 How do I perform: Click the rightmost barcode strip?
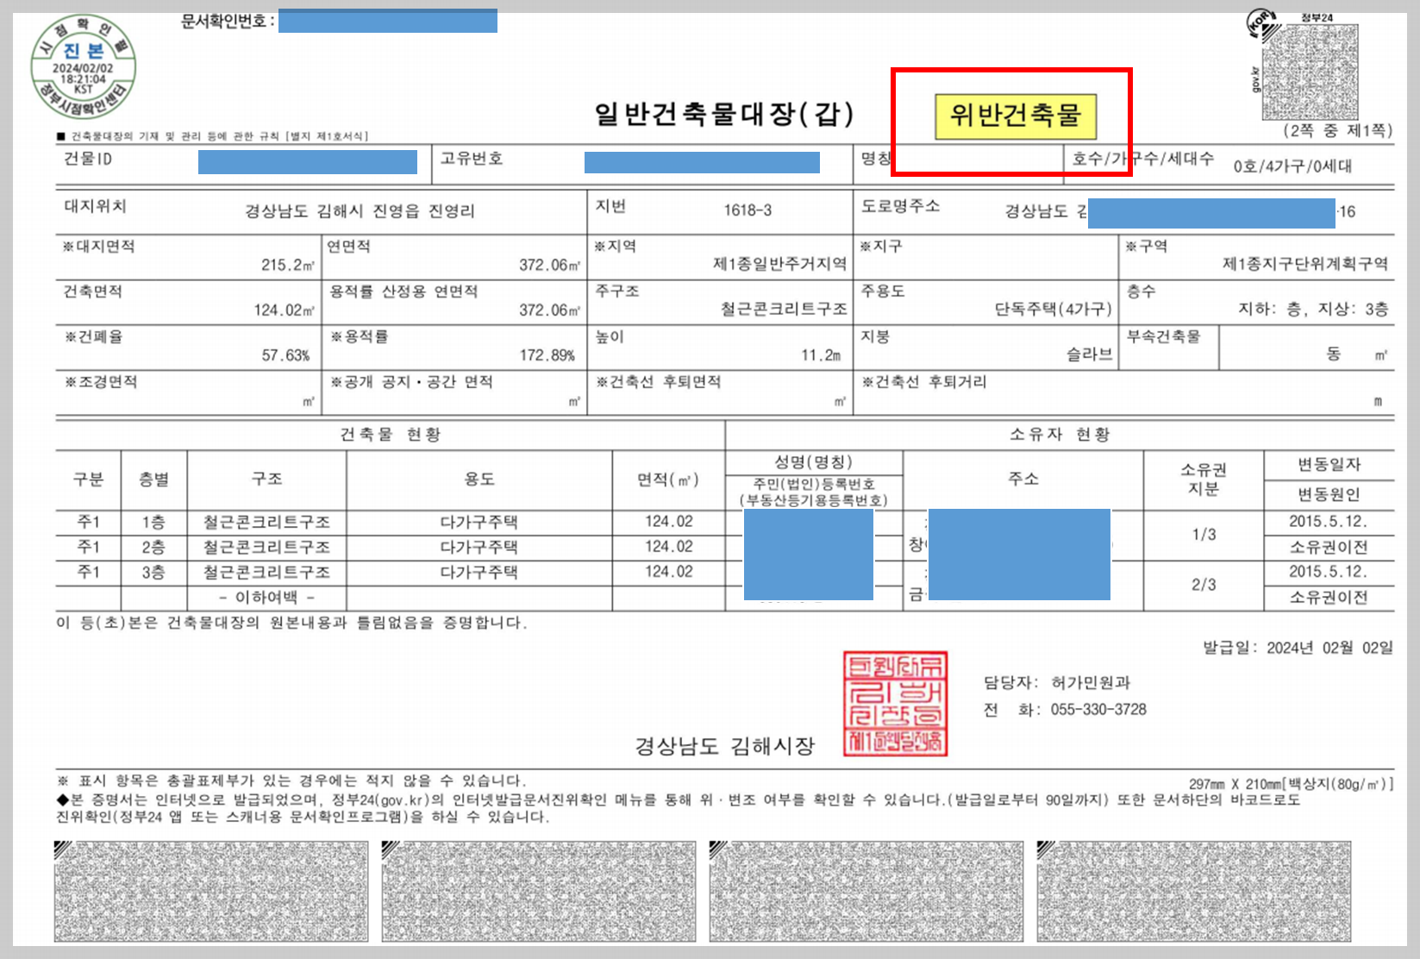coord(1194,890)
